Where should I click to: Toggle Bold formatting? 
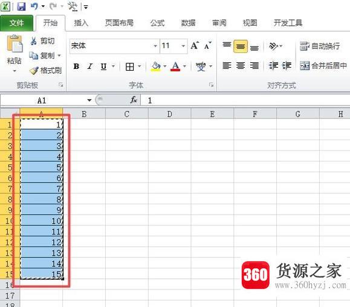pos(76,66)
